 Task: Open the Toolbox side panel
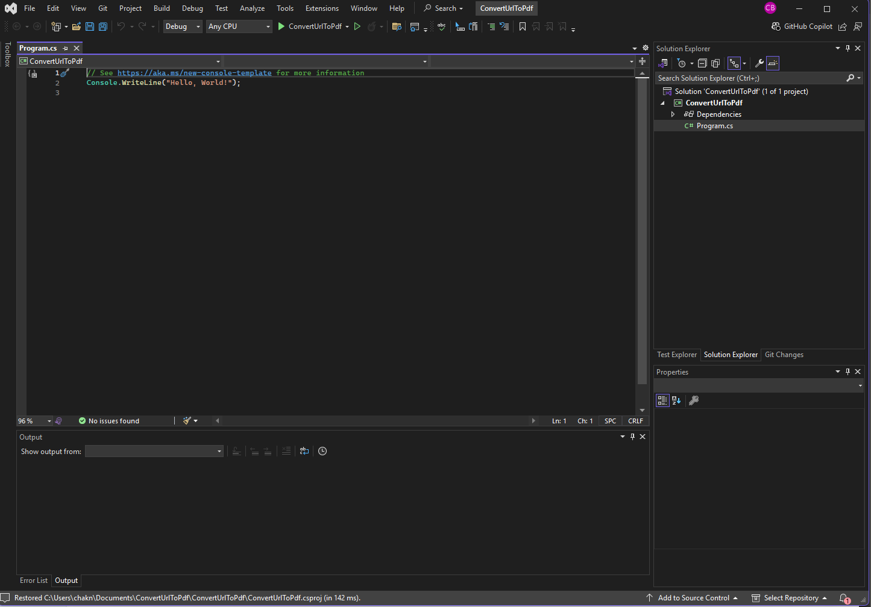tap(7, 54)
